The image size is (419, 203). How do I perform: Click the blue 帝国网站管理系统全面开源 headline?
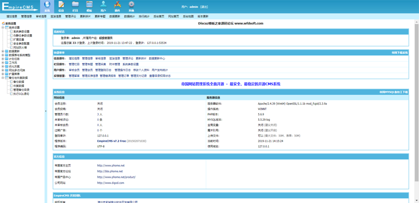coord(231,84)
